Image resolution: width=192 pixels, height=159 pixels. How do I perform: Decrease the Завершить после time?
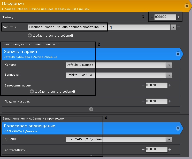pos(143,85)
